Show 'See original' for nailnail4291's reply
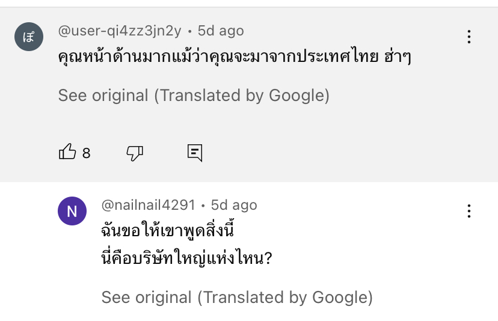Screen dimensions: 498x321 [146, 298]
